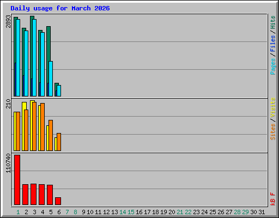Click the red KB bar for day 6

tap(58, 201)
